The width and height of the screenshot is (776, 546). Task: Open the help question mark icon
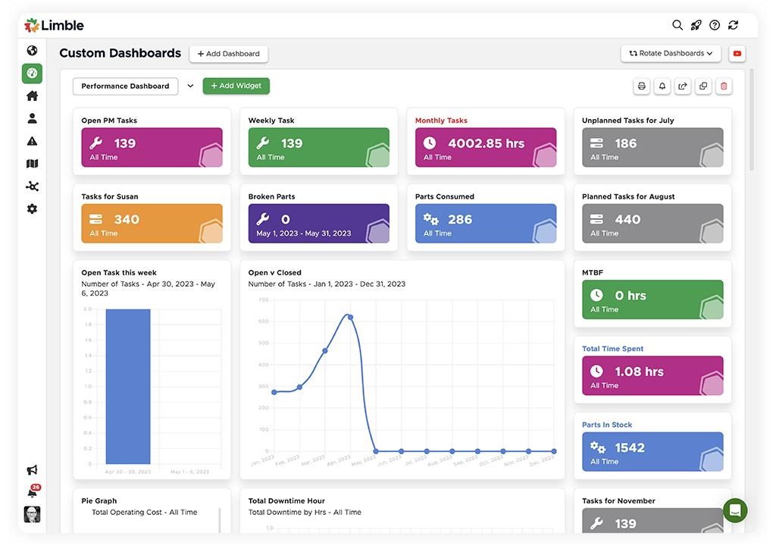point(715,25)
